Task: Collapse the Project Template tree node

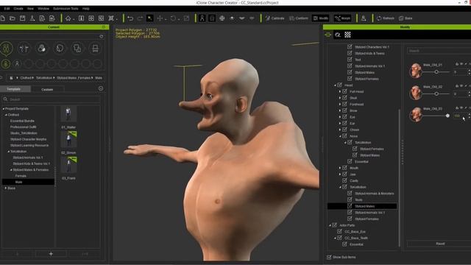Action: (4, 109)
